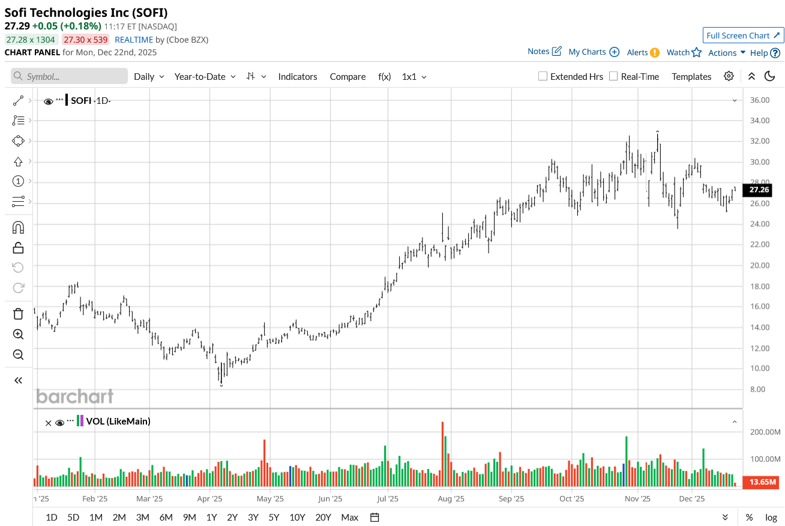Zoom out of the chart

click(18, 355)
